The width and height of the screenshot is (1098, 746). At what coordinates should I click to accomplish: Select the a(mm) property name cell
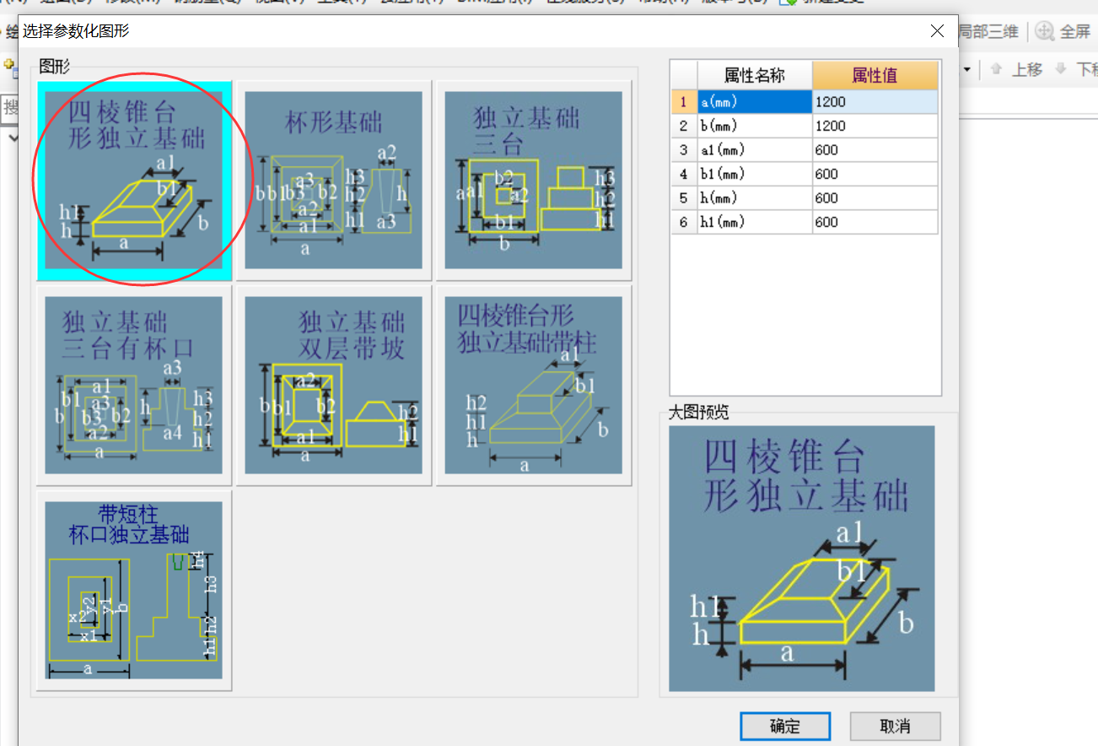pyautogui.click(x=755, y=101)
